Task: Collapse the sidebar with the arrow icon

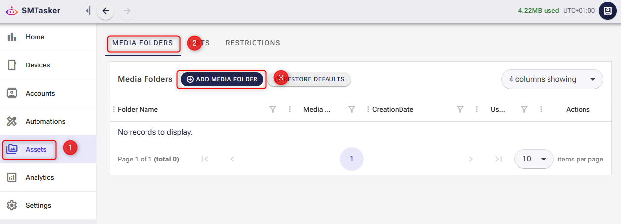Action: click(88, 11)
